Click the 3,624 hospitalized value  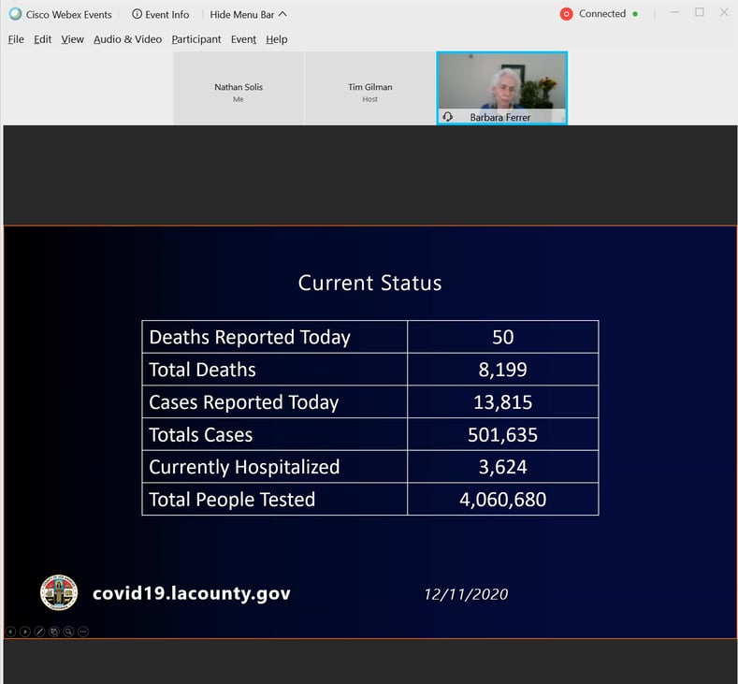point(502,467)
